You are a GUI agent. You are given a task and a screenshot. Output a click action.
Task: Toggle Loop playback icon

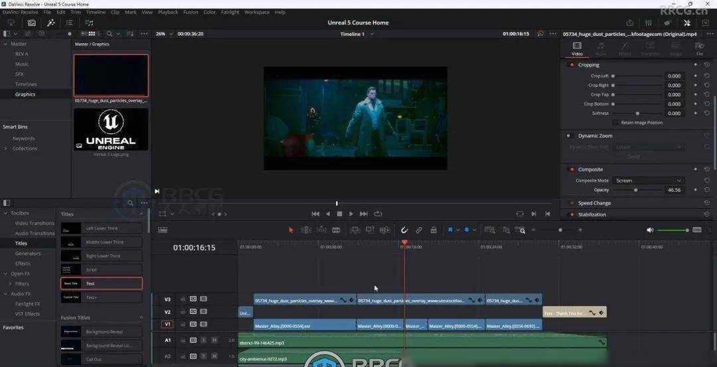[378, 214]
